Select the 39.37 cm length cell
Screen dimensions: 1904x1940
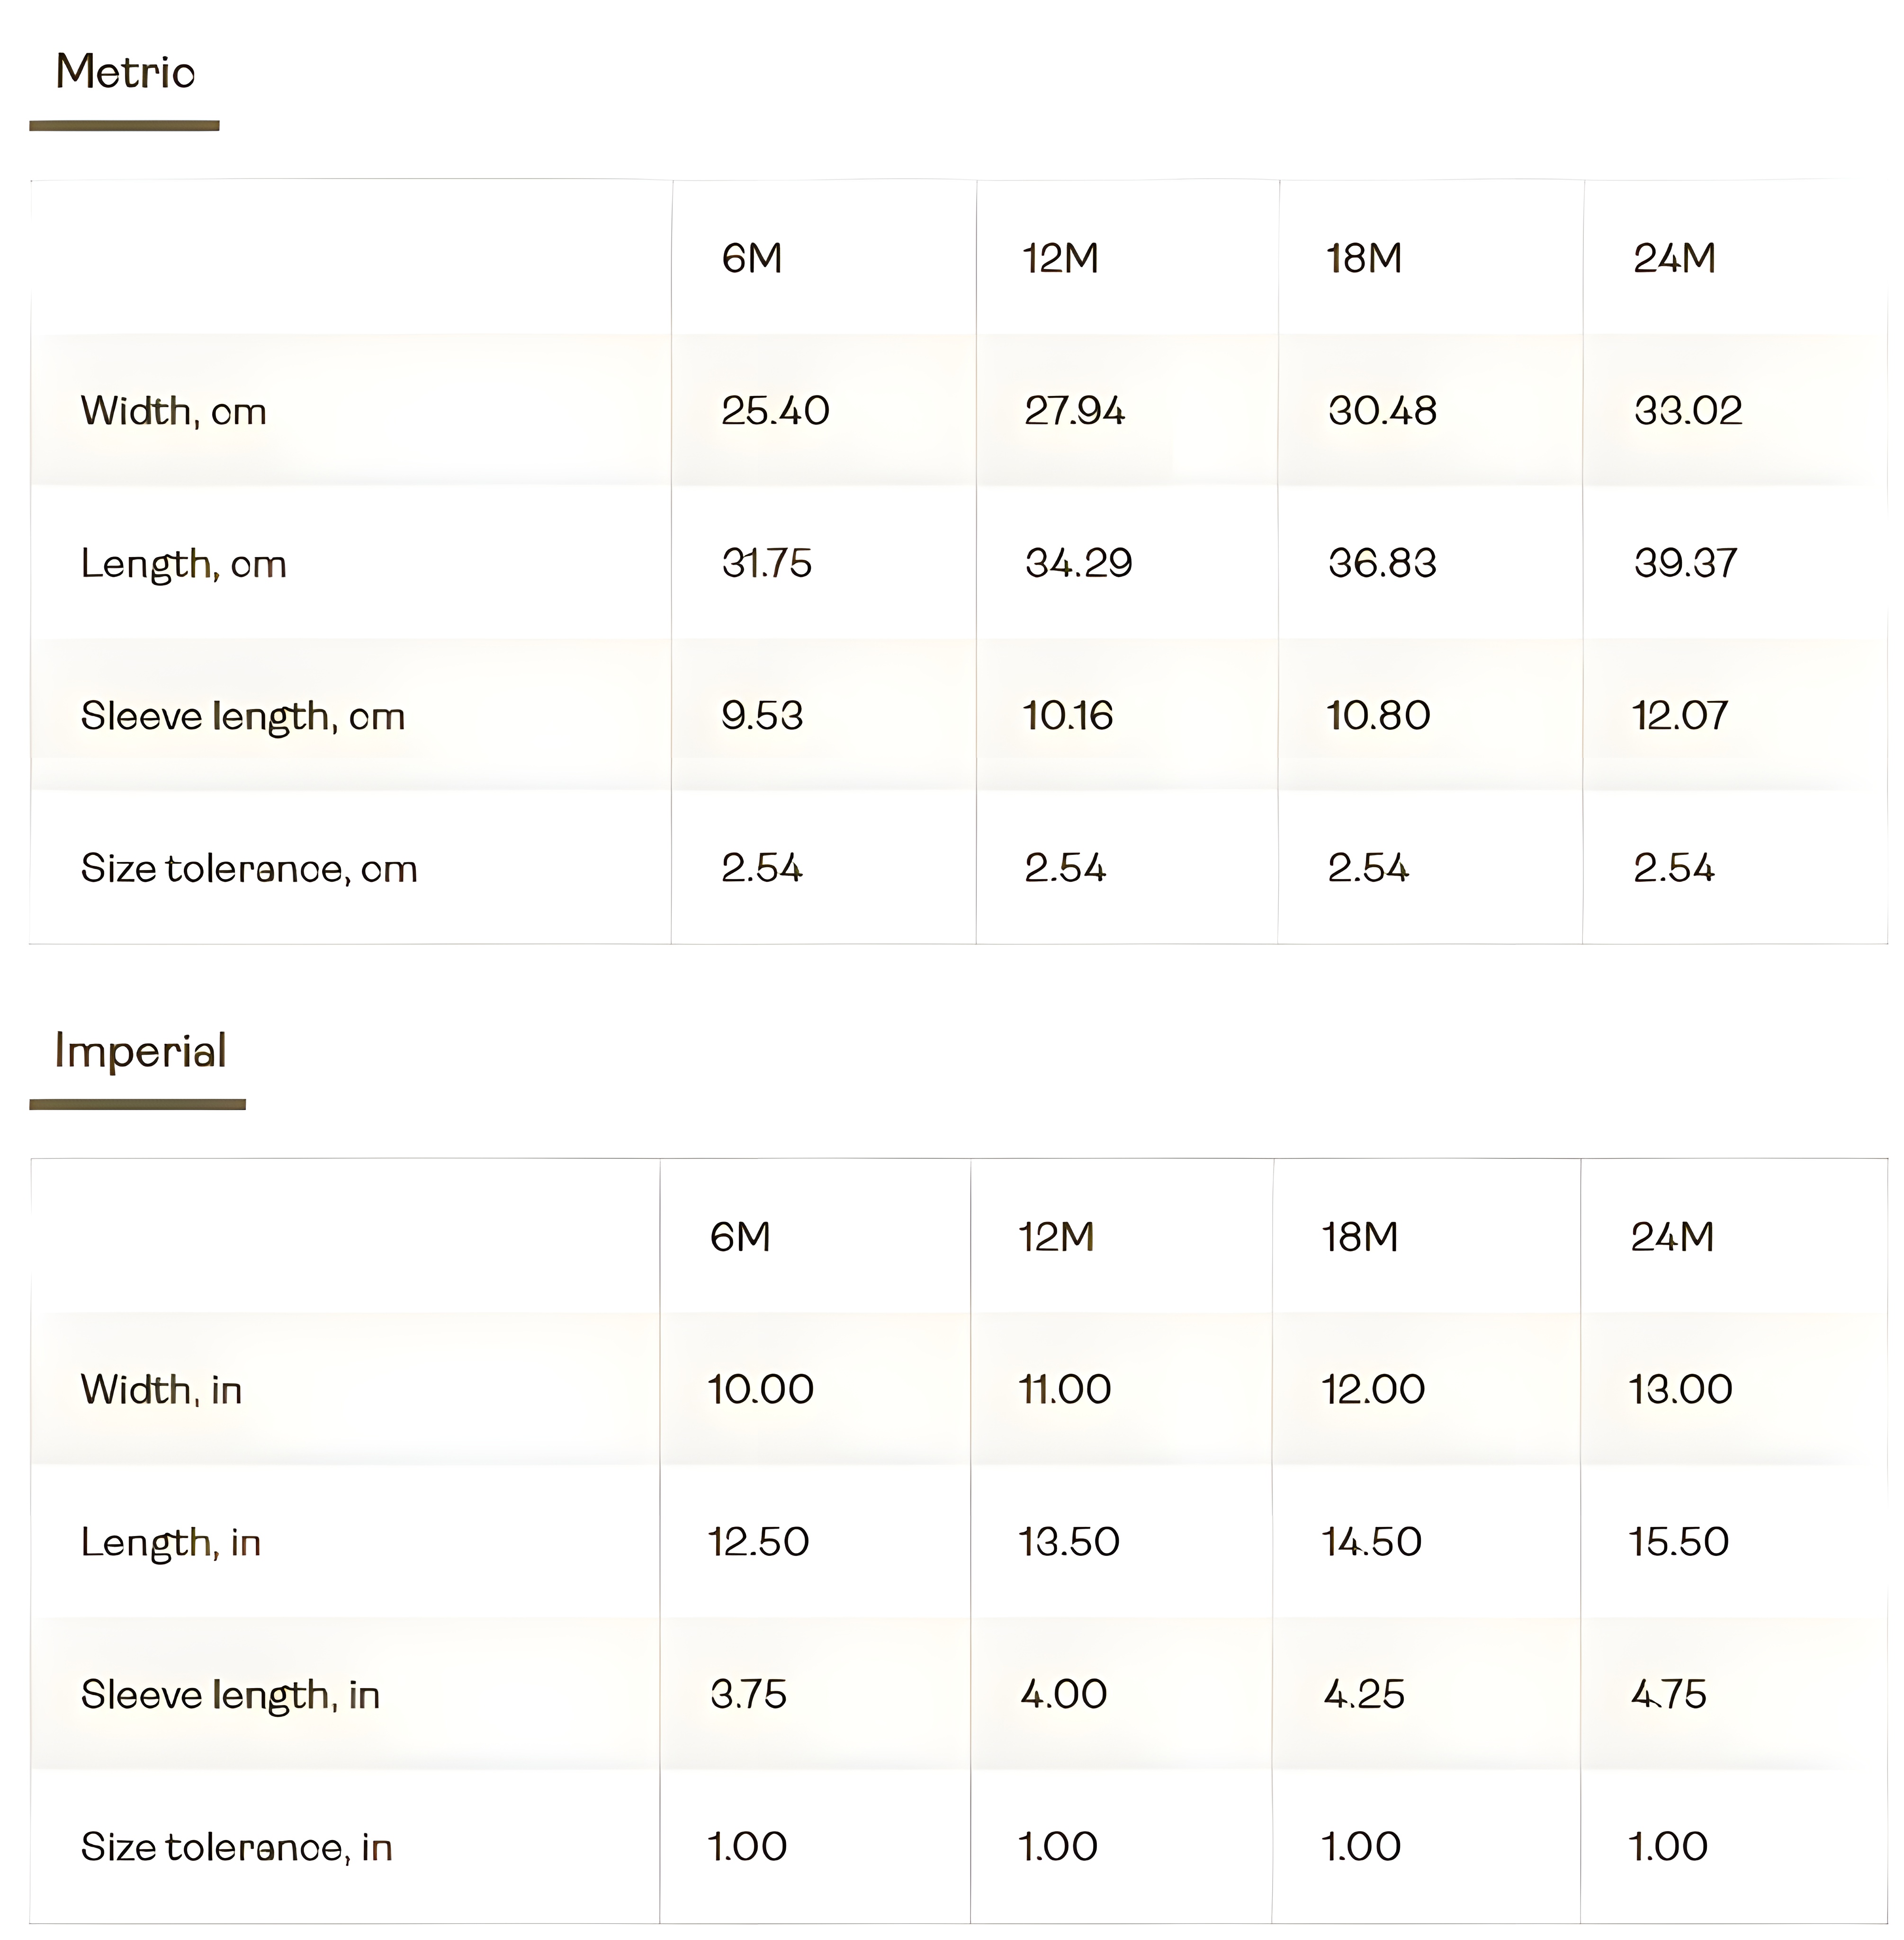tap(1685, 563)
